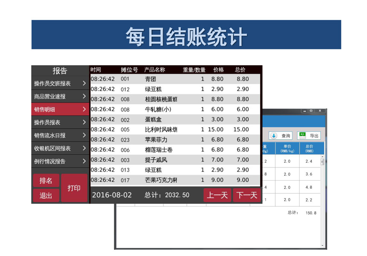The image size is (367, 256).
Task: Click the vertical scrollbar thumb in back window
Action: pyautogui.click(x=322, y=162)
